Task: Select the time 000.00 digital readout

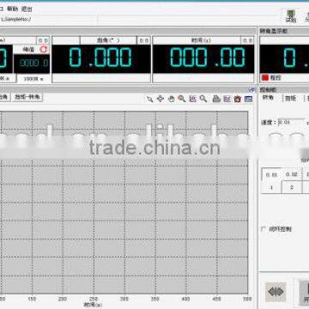Action: tap(203, 58)
